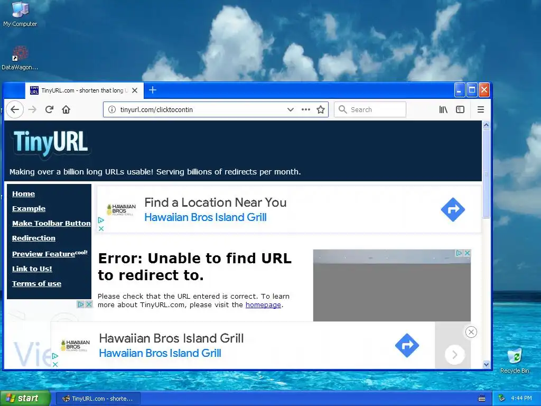Screen dimensions: 541x406
Task: Select the TinyURL.com browser tab
Action: click(84, 90)
